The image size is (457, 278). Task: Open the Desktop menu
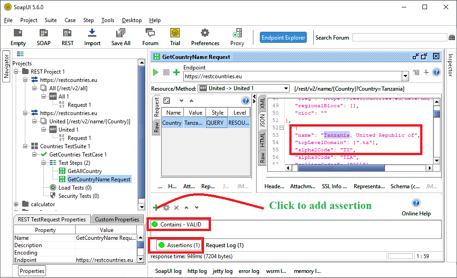132,20
